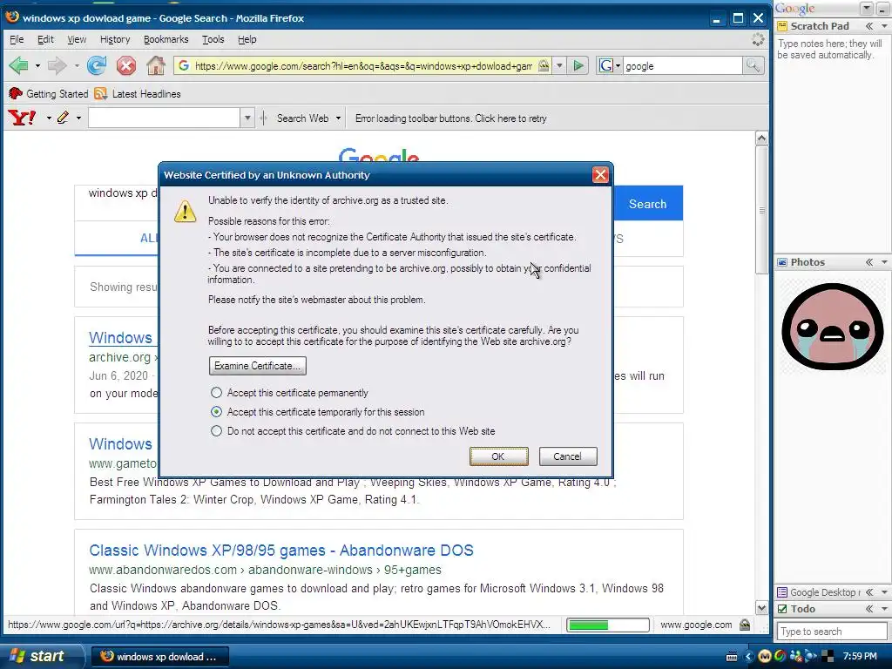The image size is (892, 669).
Task: Collapse the Photos gadget chevrons
Action: pyautogui.click(x=869, y=262)
